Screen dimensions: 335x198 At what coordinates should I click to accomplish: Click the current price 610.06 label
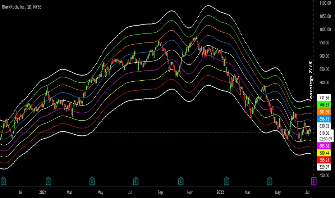324,133
